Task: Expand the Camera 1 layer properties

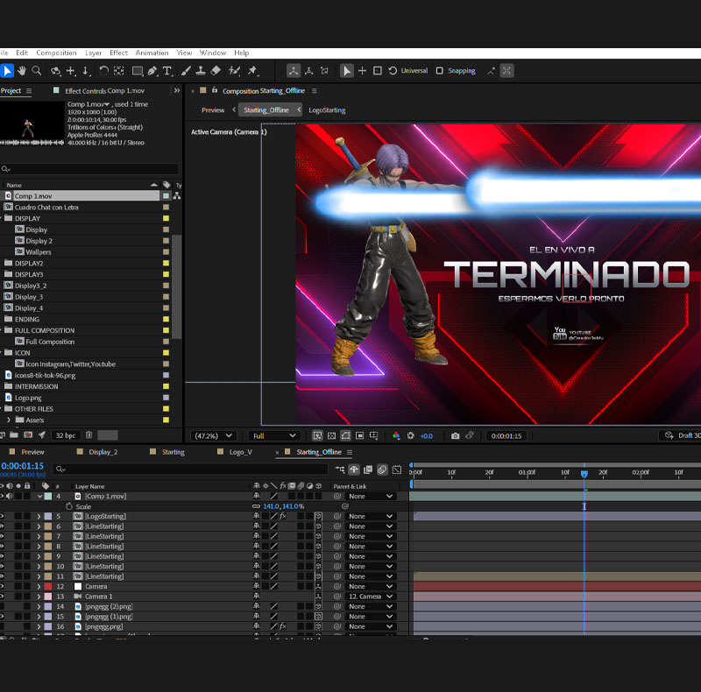Action: coord(39,597)
